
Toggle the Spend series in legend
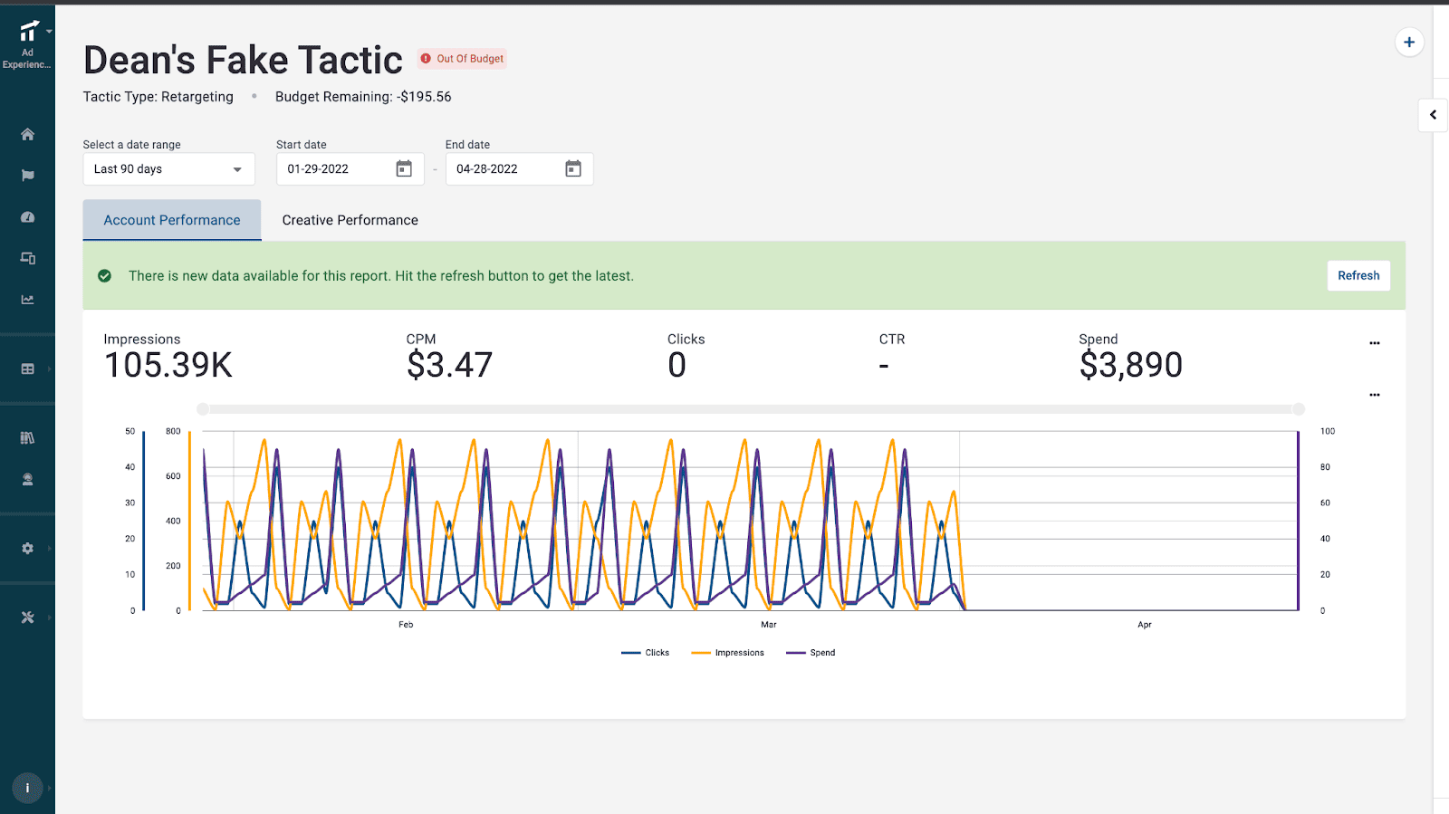[811, 653]
